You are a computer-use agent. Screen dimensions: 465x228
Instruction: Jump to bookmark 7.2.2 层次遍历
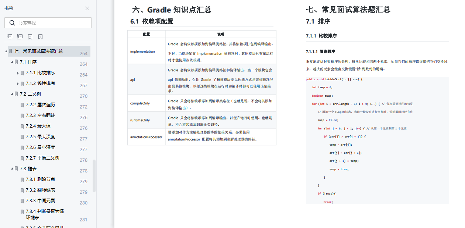tap(41, 105)
